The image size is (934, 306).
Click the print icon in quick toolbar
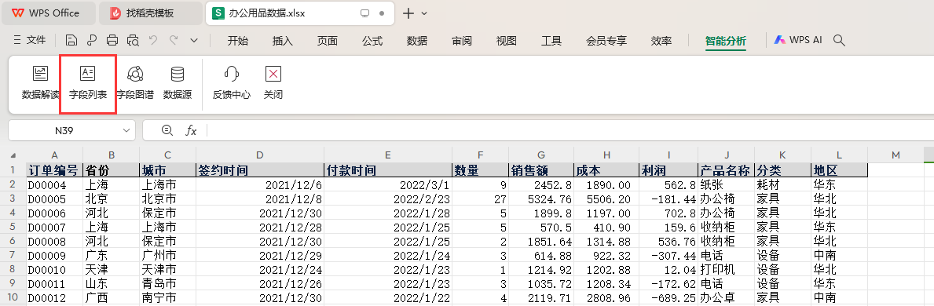click(x=112, y=41)
